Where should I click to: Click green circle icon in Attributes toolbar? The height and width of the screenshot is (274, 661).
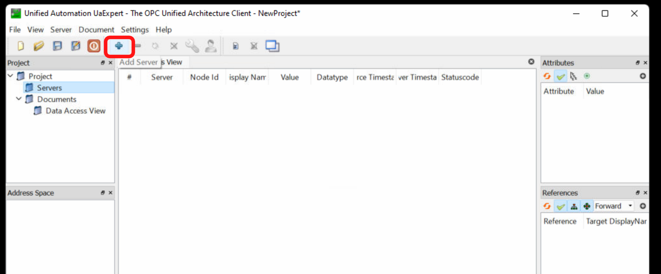click(x=587, y=76)
